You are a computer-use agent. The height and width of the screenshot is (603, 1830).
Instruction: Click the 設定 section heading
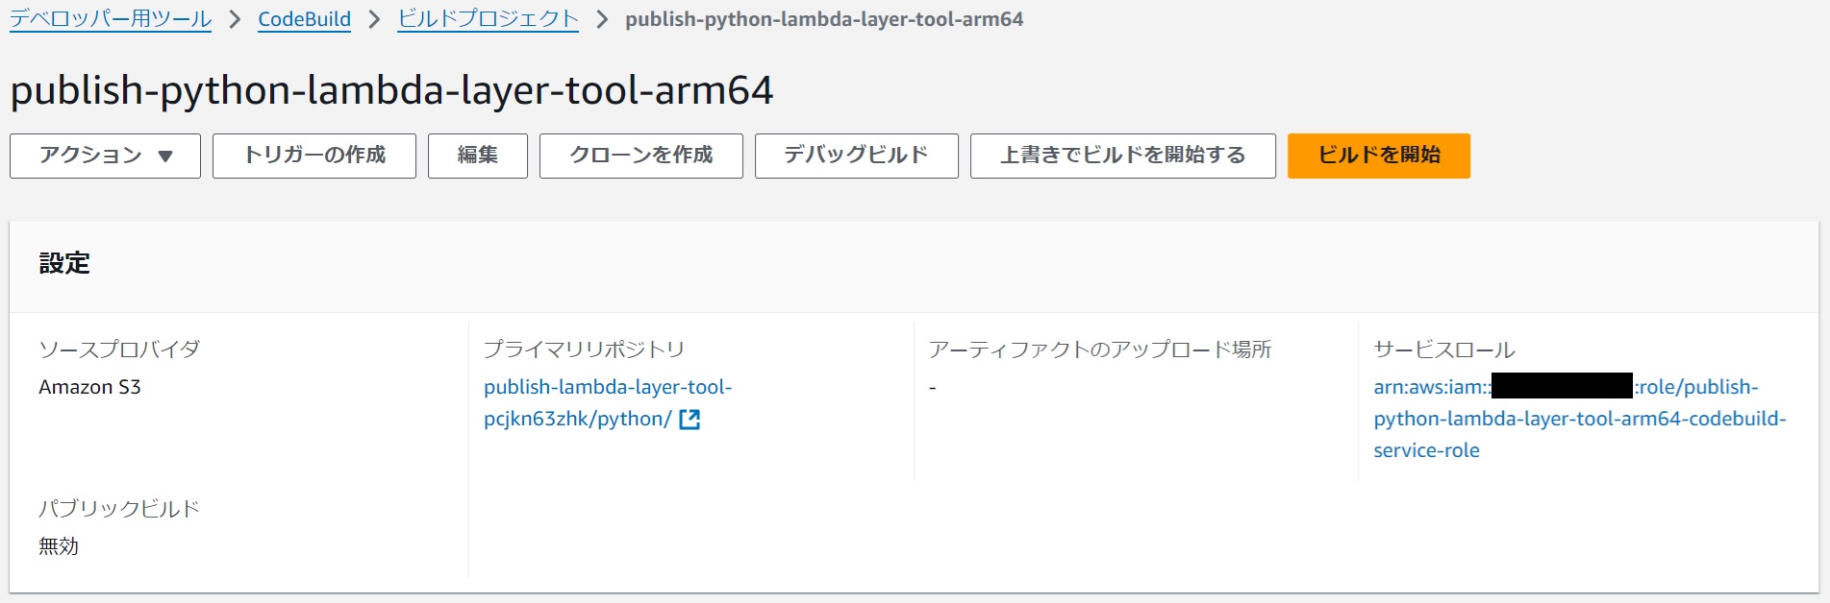tap(64, 263)
